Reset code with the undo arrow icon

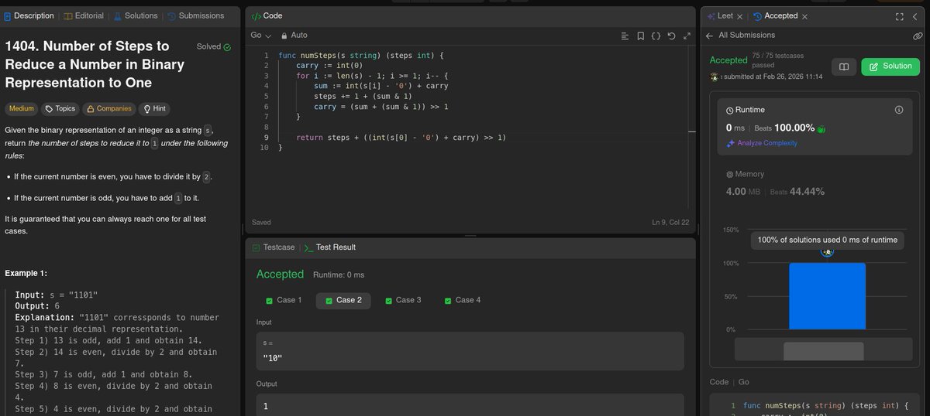pos(671,36)
